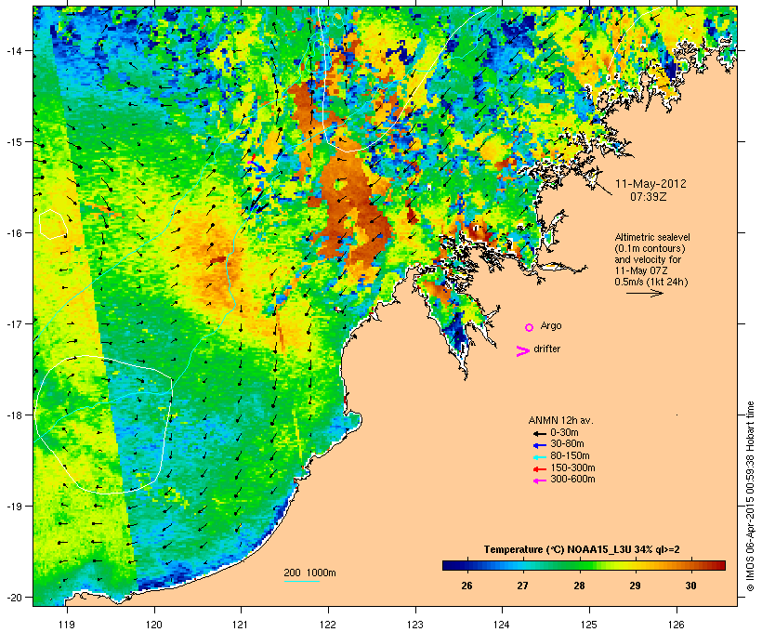Click the color bar value 26

click(x=466, y=586)
